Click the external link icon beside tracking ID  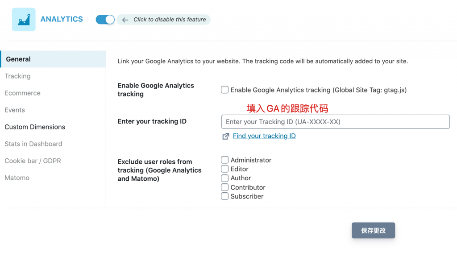pos(226,136)
